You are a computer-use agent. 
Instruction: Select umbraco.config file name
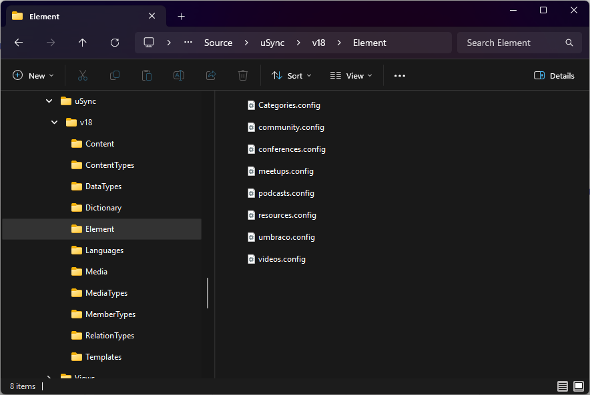286,237
